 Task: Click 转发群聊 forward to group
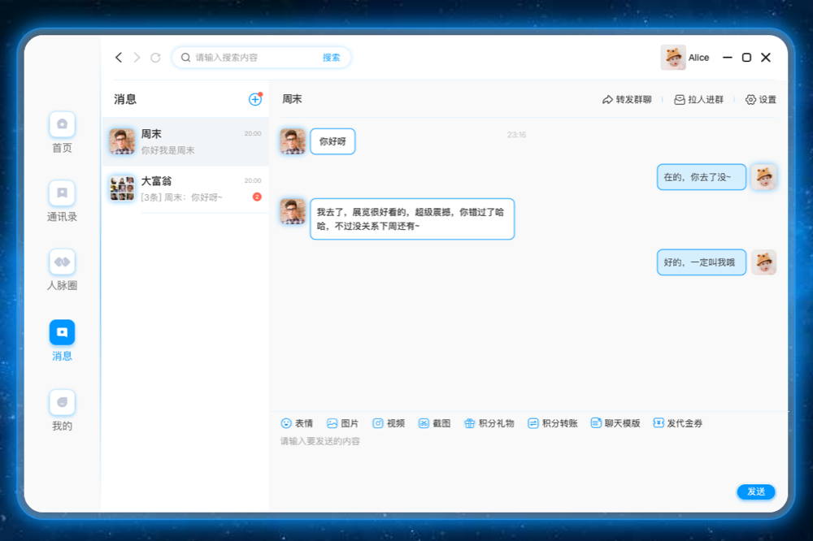click(x=627, y=99)
